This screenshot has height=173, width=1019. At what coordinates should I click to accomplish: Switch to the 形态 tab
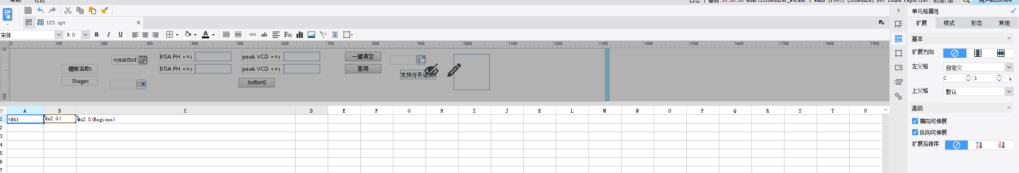click(x=976, y=23)
